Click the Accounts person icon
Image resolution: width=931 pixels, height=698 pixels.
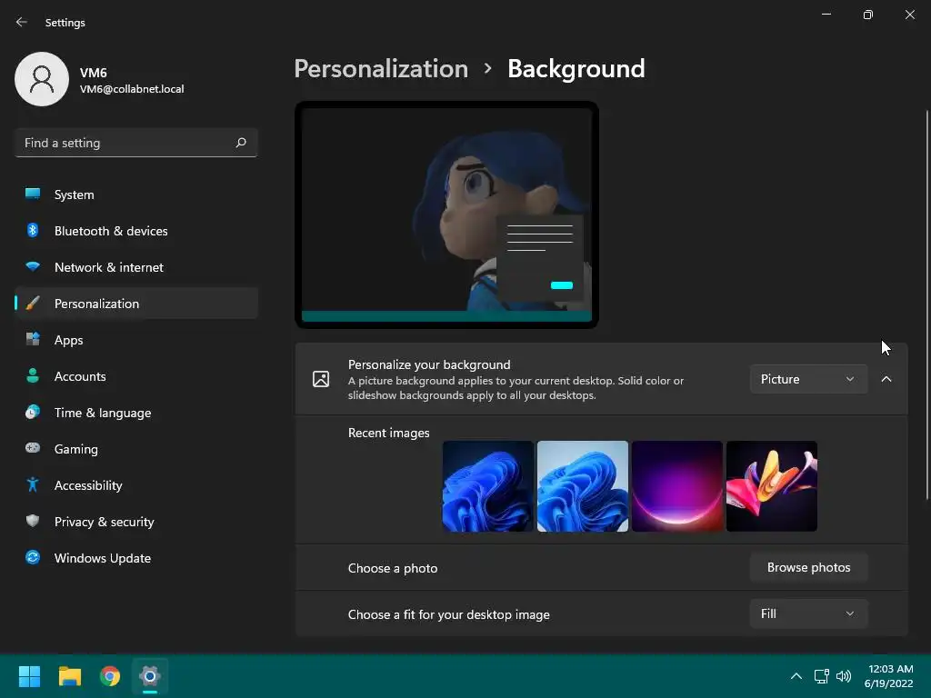pos(33,375)
